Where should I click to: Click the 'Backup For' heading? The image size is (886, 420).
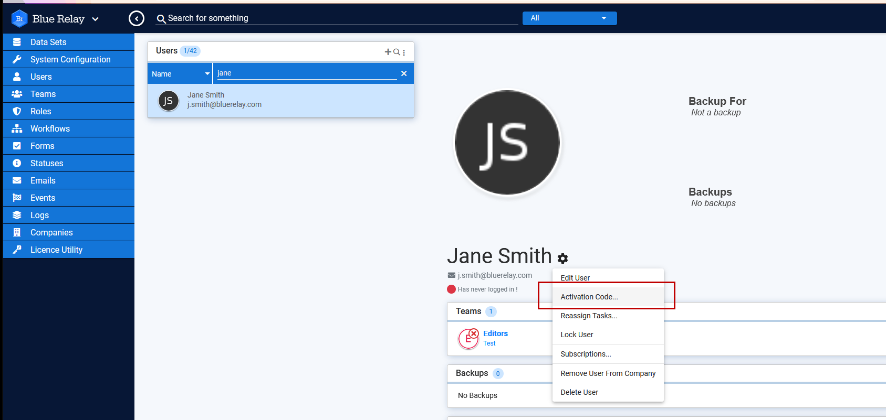717,101
